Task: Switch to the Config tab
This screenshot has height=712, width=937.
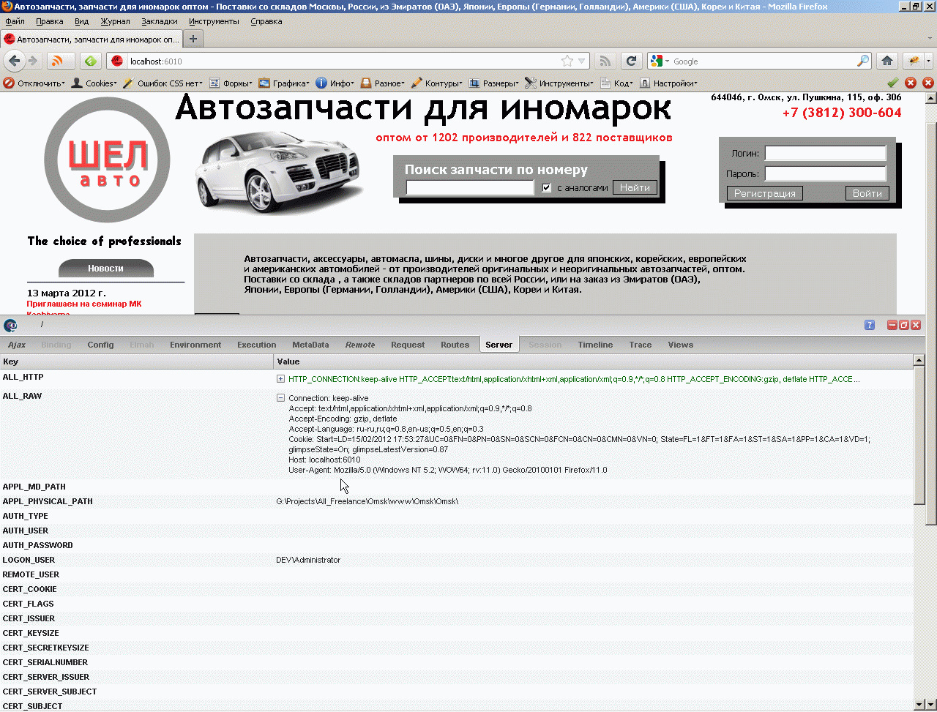Action: (100, 345)
